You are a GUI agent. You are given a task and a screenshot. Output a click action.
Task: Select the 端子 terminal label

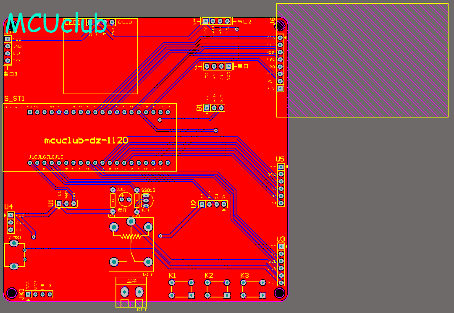coord(131,281)
